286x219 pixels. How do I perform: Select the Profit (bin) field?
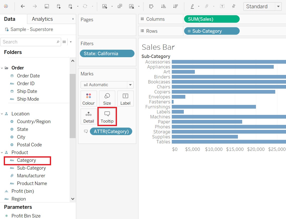click(23, 191)
